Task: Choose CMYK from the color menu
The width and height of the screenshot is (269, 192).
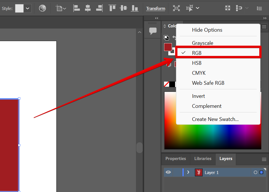Action: click(199, 73)
